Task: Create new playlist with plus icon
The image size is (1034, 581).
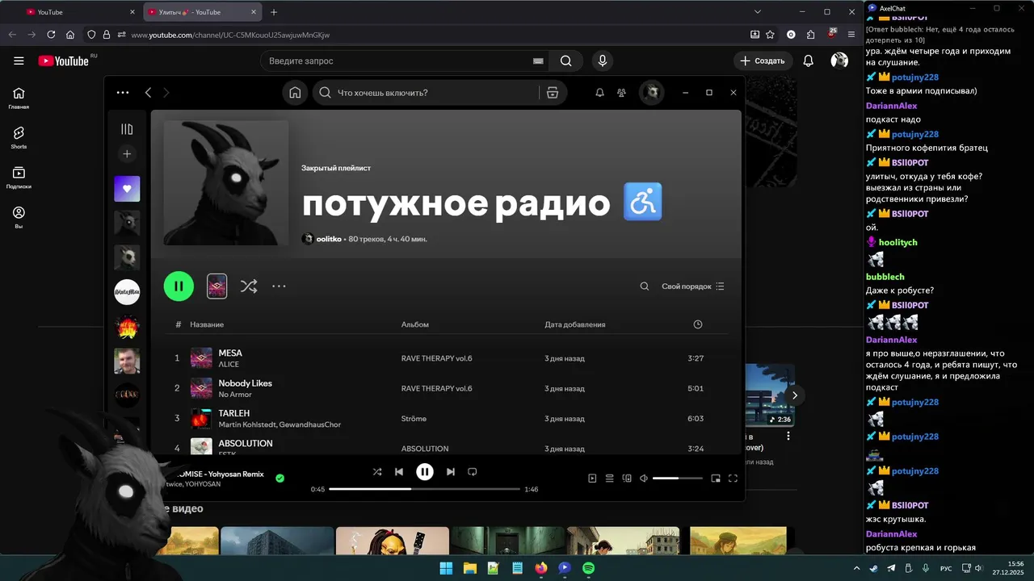Action: [x=127, y=154]
